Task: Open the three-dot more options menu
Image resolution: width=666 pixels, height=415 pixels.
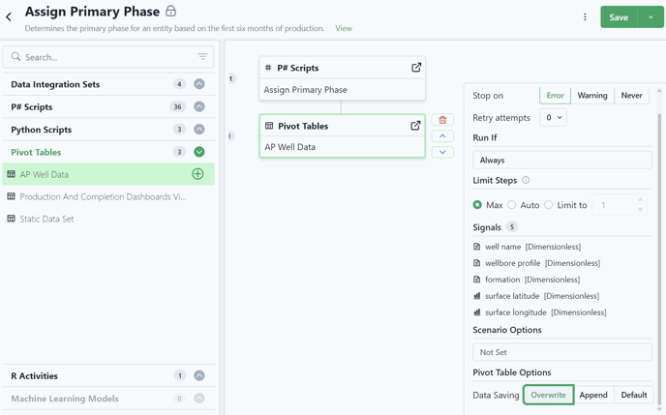Action: tap(585, 17)
